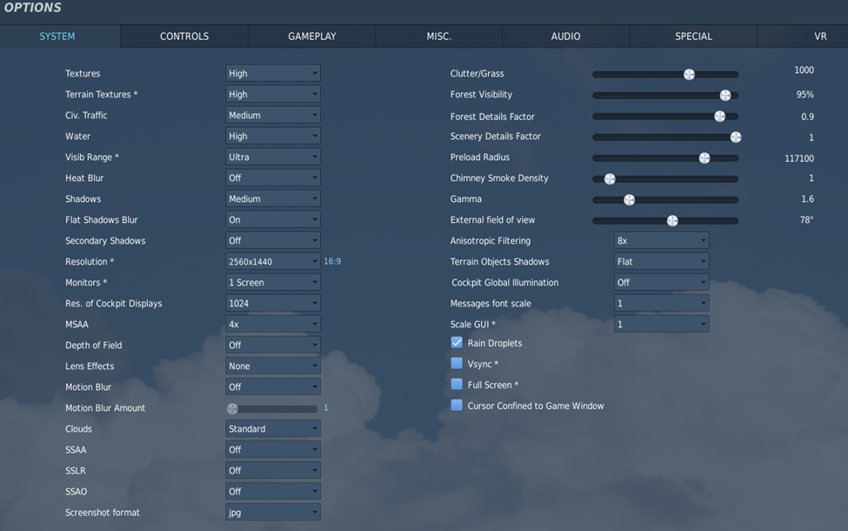Expand the SSAA dropdown
This screenshot has width=848, height=531.
click(273, 449)
